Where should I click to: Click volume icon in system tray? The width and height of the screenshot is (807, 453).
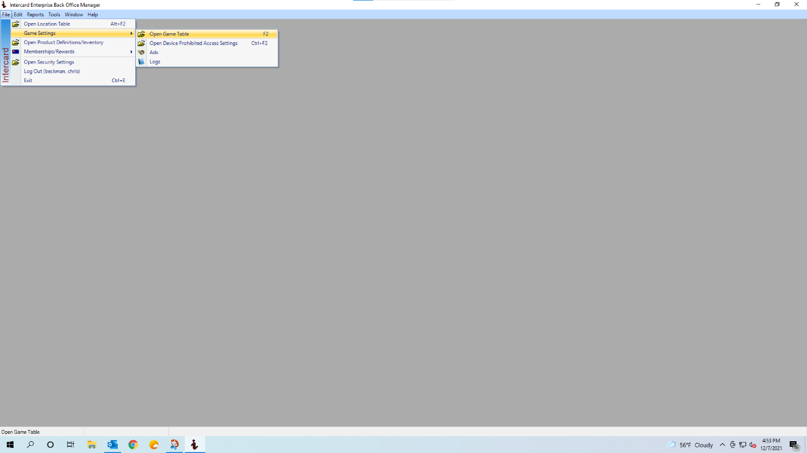point(753,445)
